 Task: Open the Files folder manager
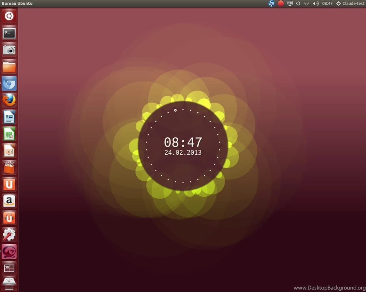coord(9,67)
